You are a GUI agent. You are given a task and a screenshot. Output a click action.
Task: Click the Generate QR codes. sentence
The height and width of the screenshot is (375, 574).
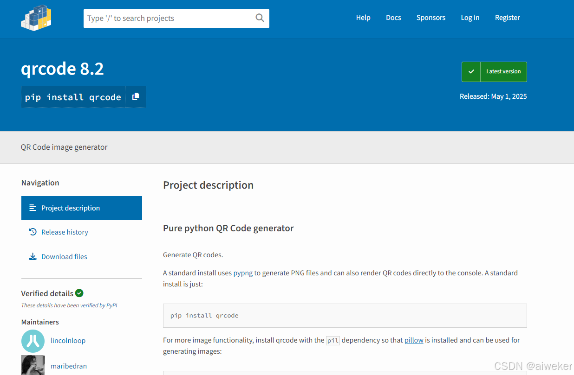(193, 255)
